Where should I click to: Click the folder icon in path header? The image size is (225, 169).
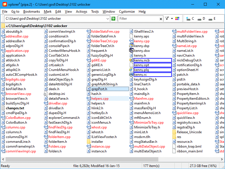(x=3, y=26)
